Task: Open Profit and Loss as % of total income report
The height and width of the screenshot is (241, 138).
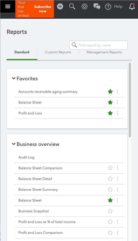Action: [x=47, y=222]
